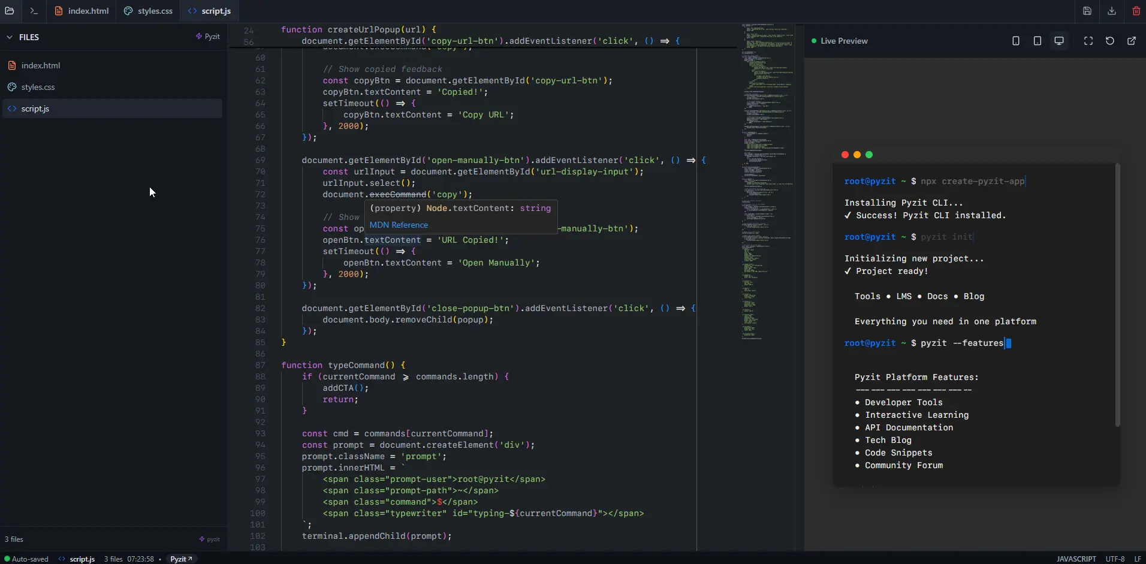The height and width of the screenshot is (564, 1146).
Task: Click the code minimap
Action: click(767, 182)
